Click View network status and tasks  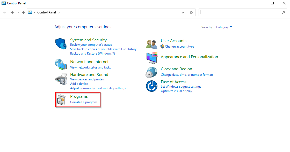90,67
